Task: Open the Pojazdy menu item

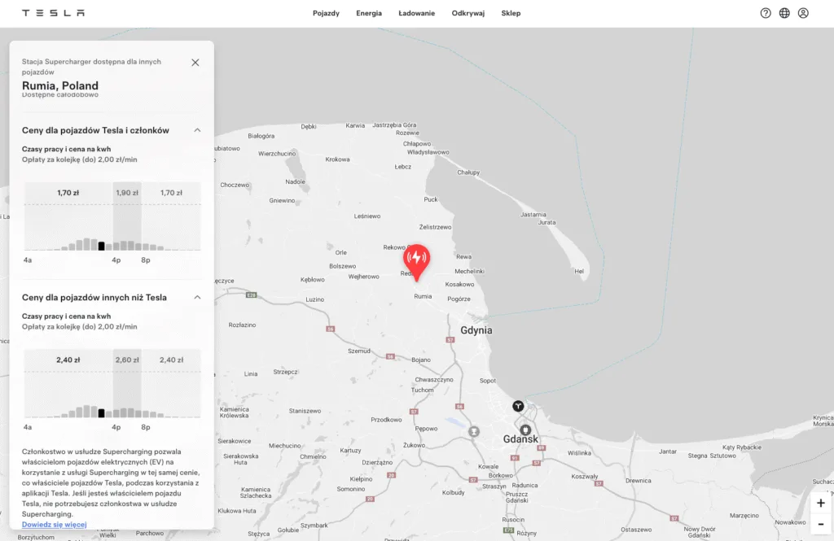Action: coord(326,13)
